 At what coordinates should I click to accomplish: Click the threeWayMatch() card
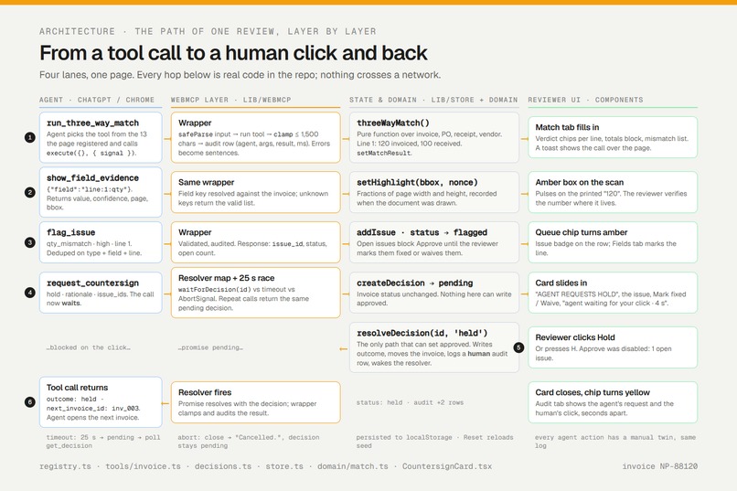tap(434, 138)
